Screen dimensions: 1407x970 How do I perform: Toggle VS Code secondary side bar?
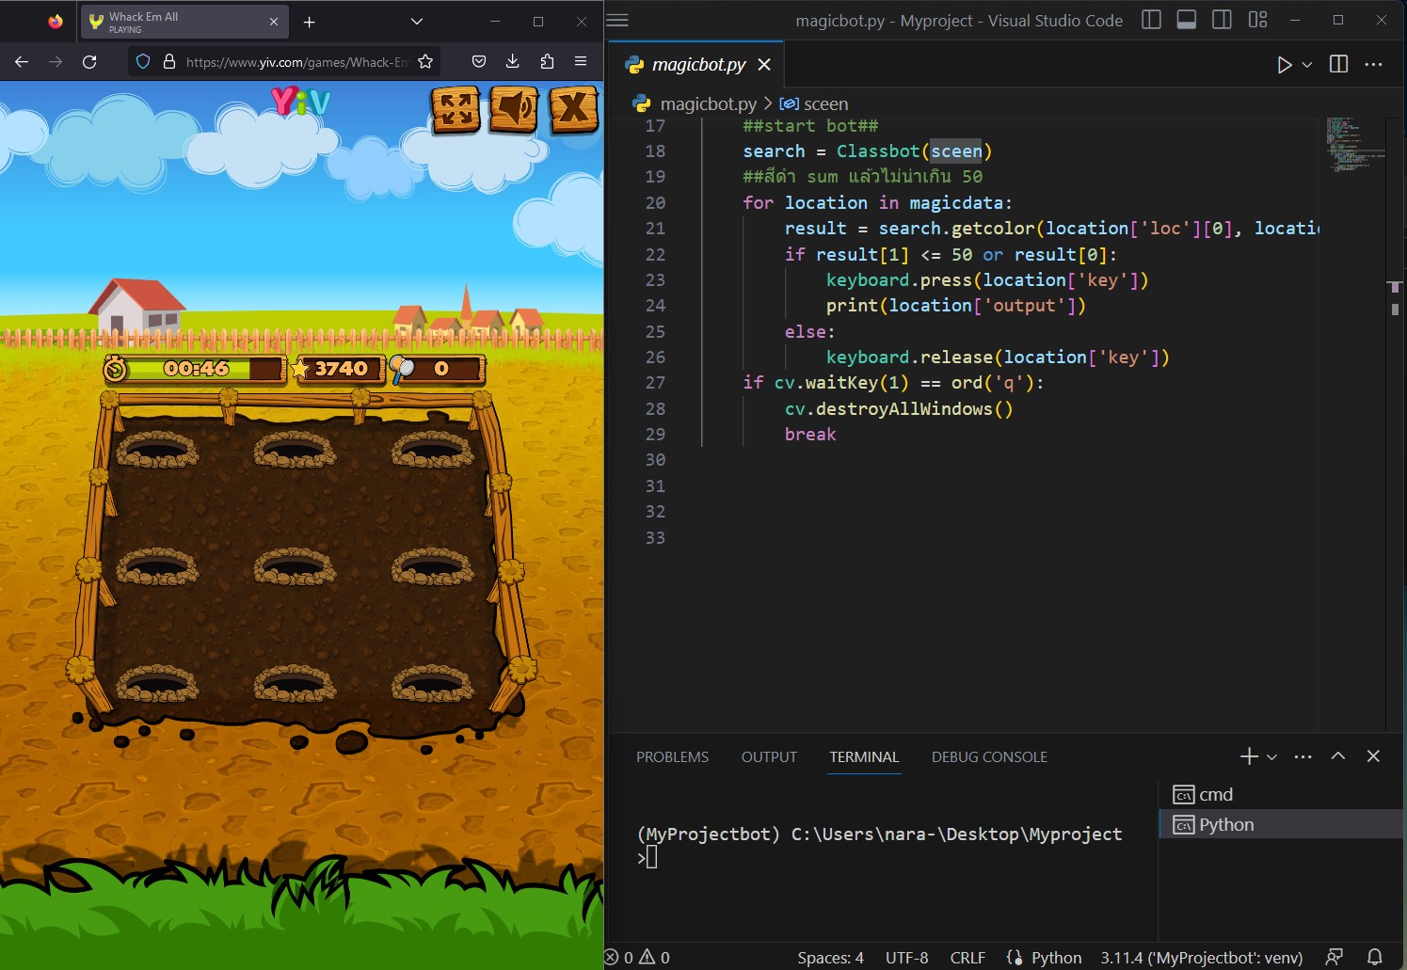1222,20
